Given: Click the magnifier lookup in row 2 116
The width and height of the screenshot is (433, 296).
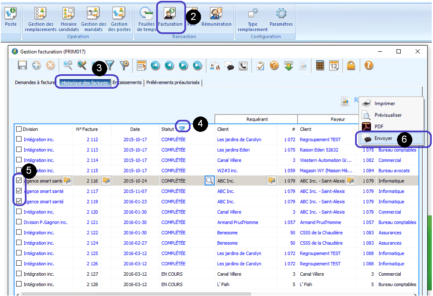Looking at the screenshot, I should pos(210,180).
